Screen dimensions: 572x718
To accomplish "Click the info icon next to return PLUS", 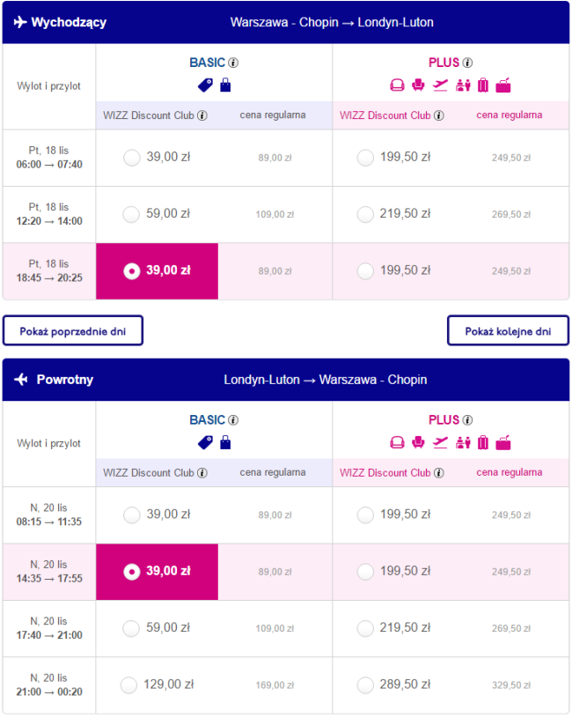I will [x=467, y=420].
